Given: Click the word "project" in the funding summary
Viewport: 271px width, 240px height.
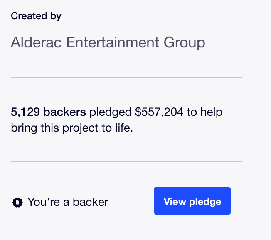Looking at the screenshot, I should pos(80,128).
